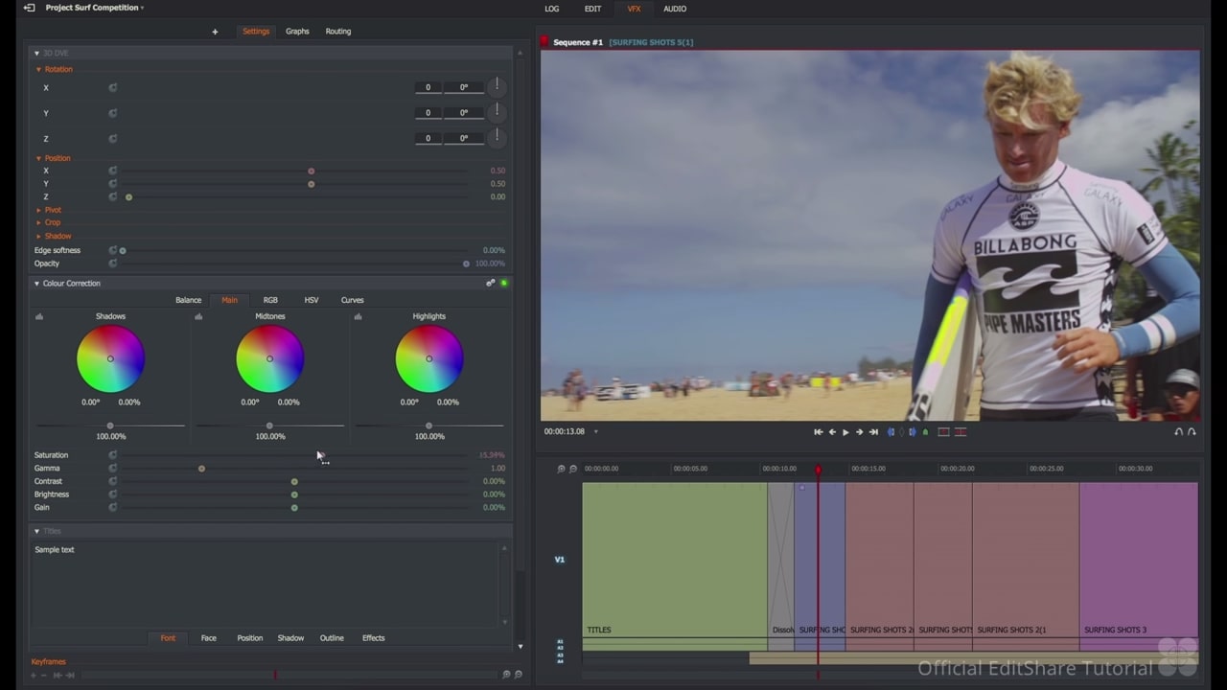Click the Brightness slider handle

tap(294, 494)
